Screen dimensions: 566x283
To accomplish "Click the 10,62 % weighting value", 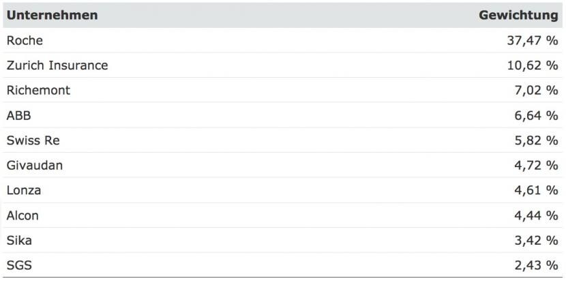I will [x=533, y=65].
